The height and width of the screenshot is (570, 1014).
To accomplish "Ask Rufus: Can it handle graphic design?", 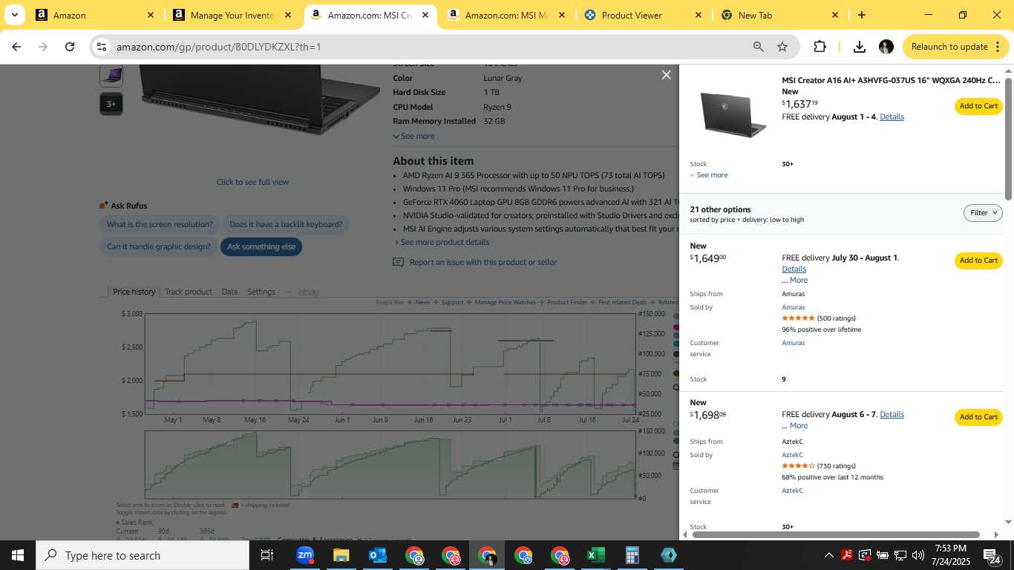I will coord(158,246).
